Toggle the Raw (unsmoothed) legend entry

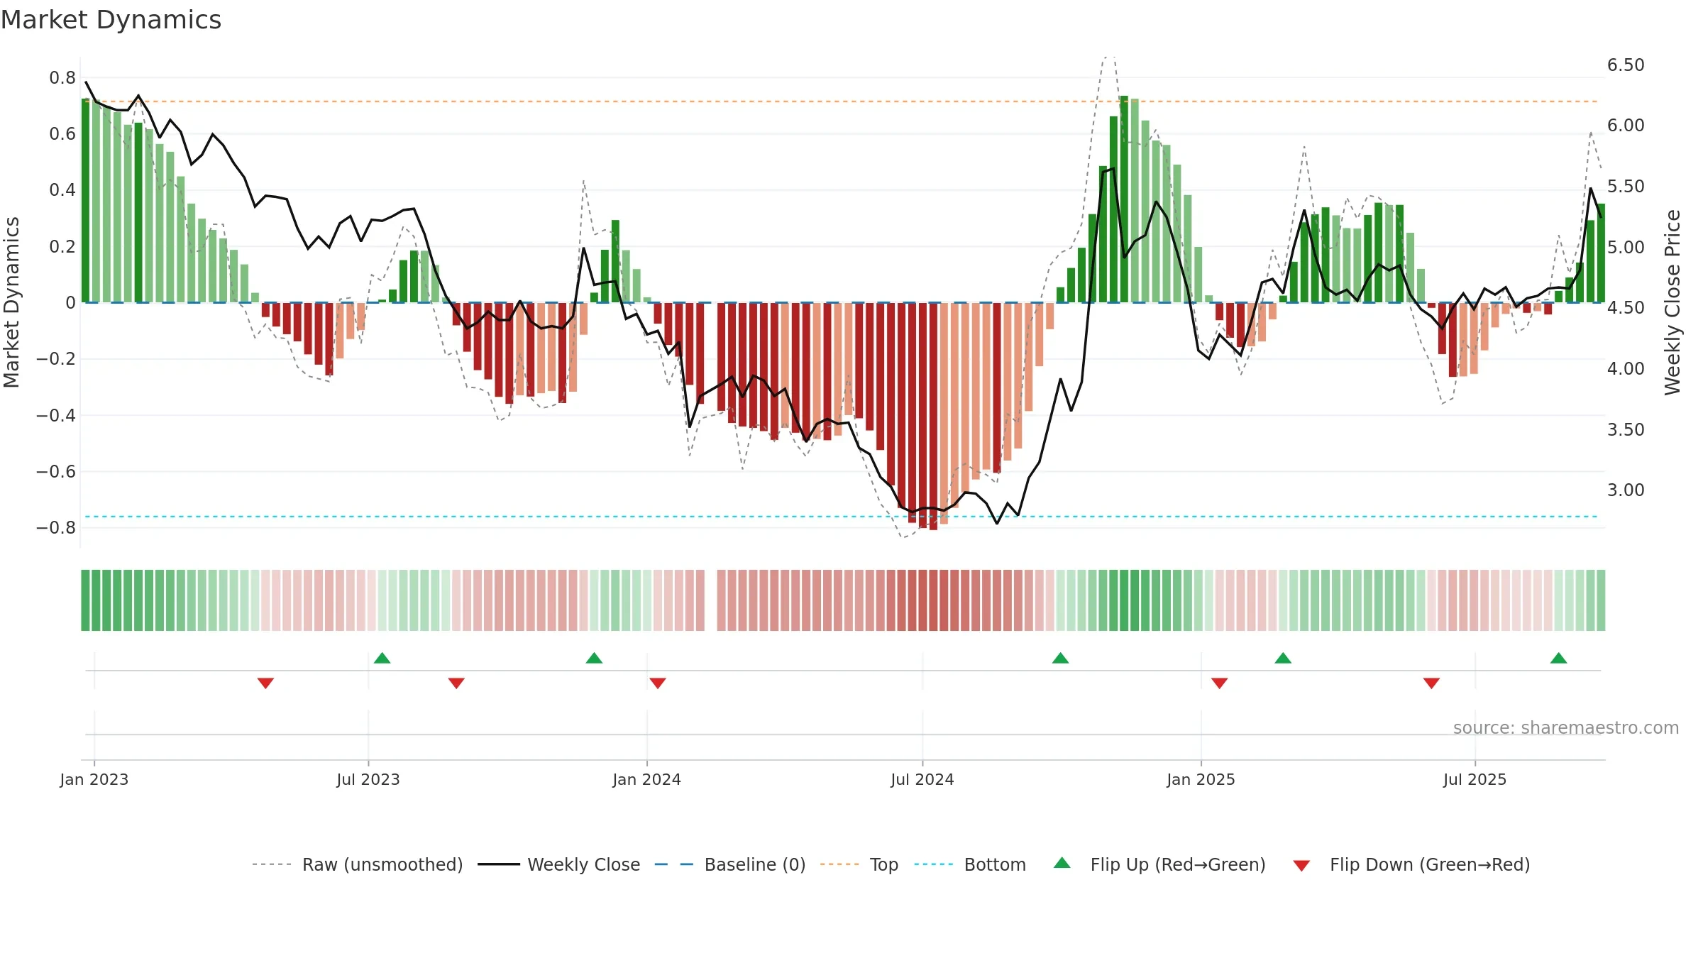358,864
